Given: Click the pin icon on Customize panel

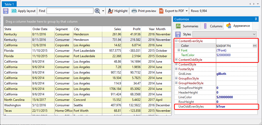Looking at the screenshot, I should [x=256, y=19].
